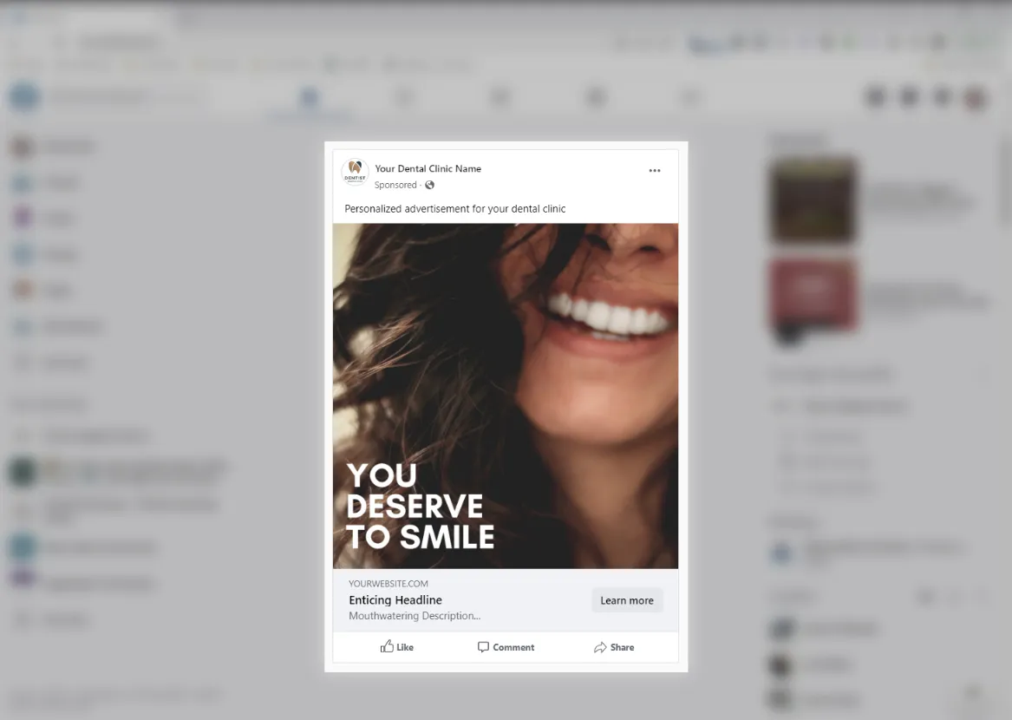
Task: Share the dental clinic ad
Action: tap(614, 647)
